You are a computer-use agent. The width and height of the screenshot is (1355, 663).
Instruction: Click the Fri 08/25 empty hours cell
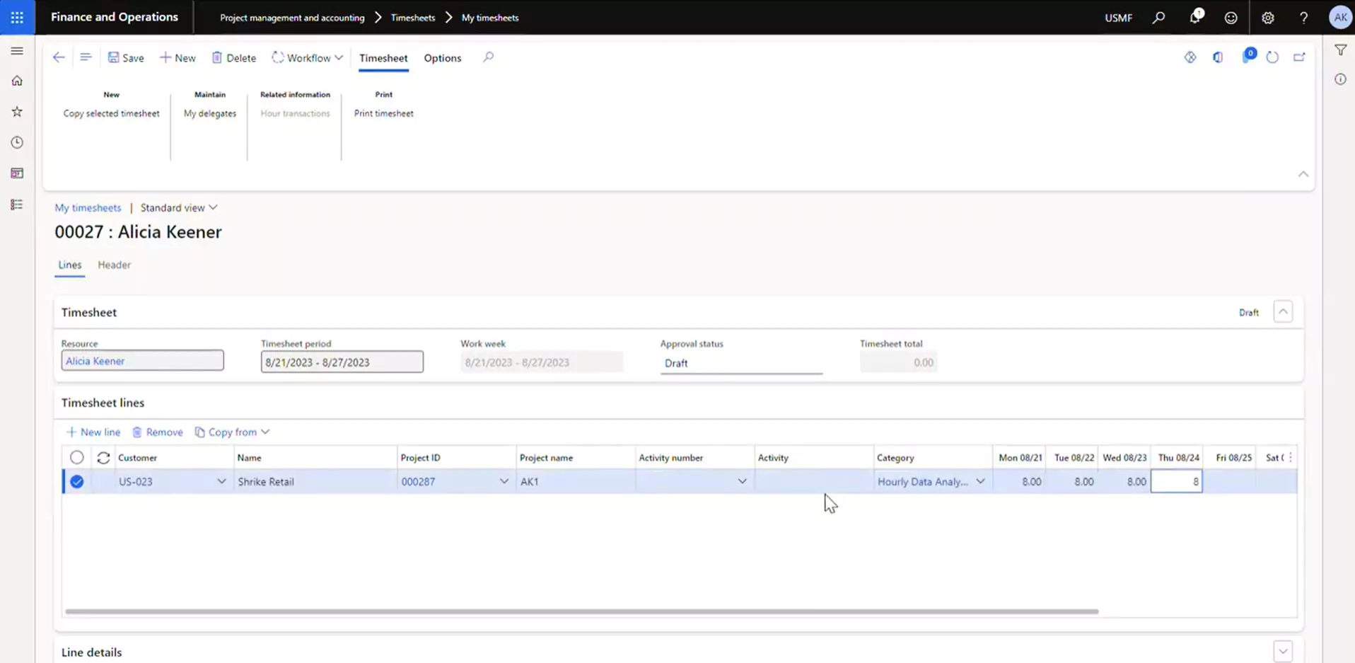pyautogui.click(x=1229, y=482)
